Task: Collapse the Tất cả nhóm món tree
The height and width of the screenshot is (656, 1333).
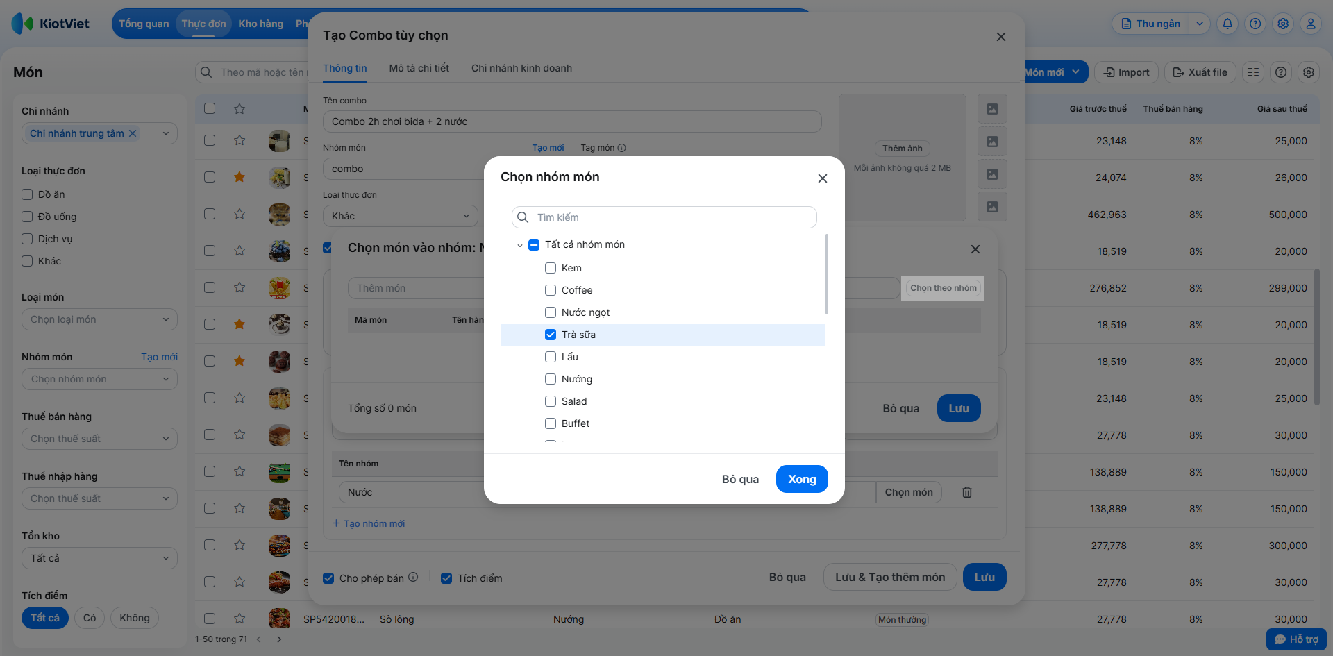Action: 520,245
